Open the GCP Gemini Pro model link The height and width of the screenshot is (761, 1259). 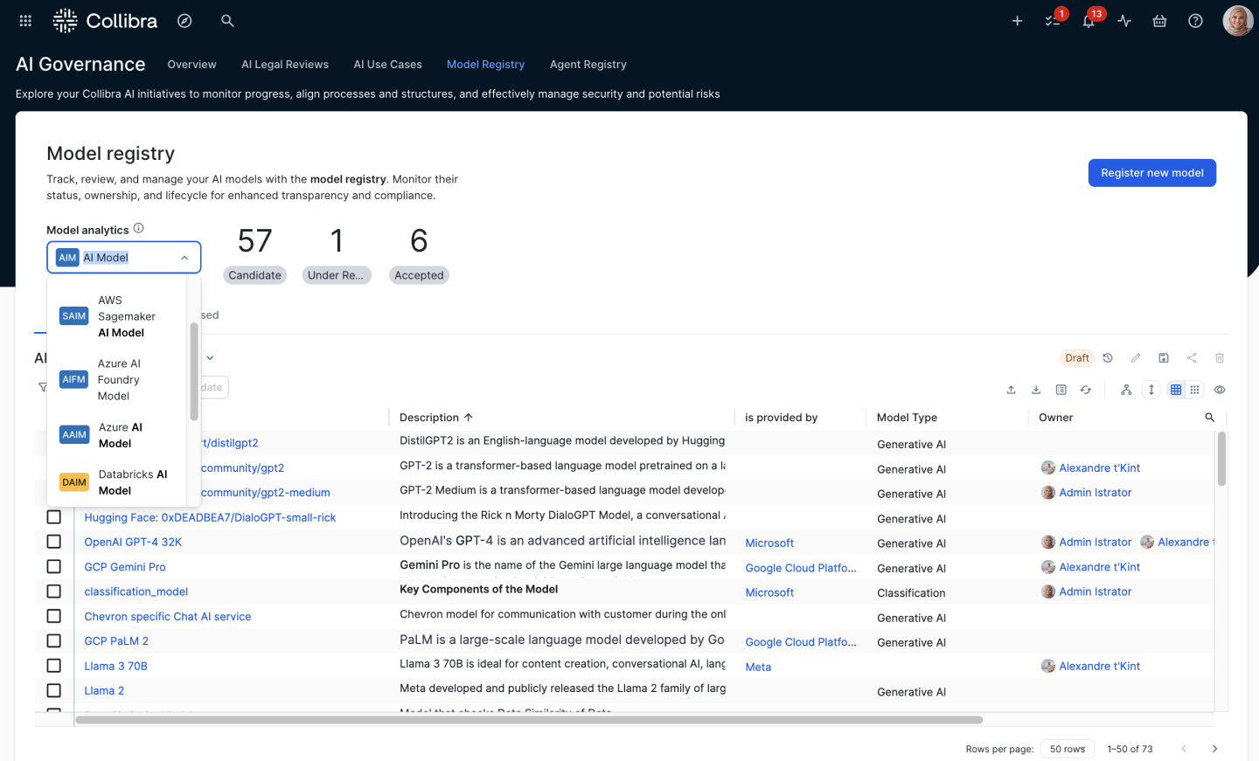(125, 567)
